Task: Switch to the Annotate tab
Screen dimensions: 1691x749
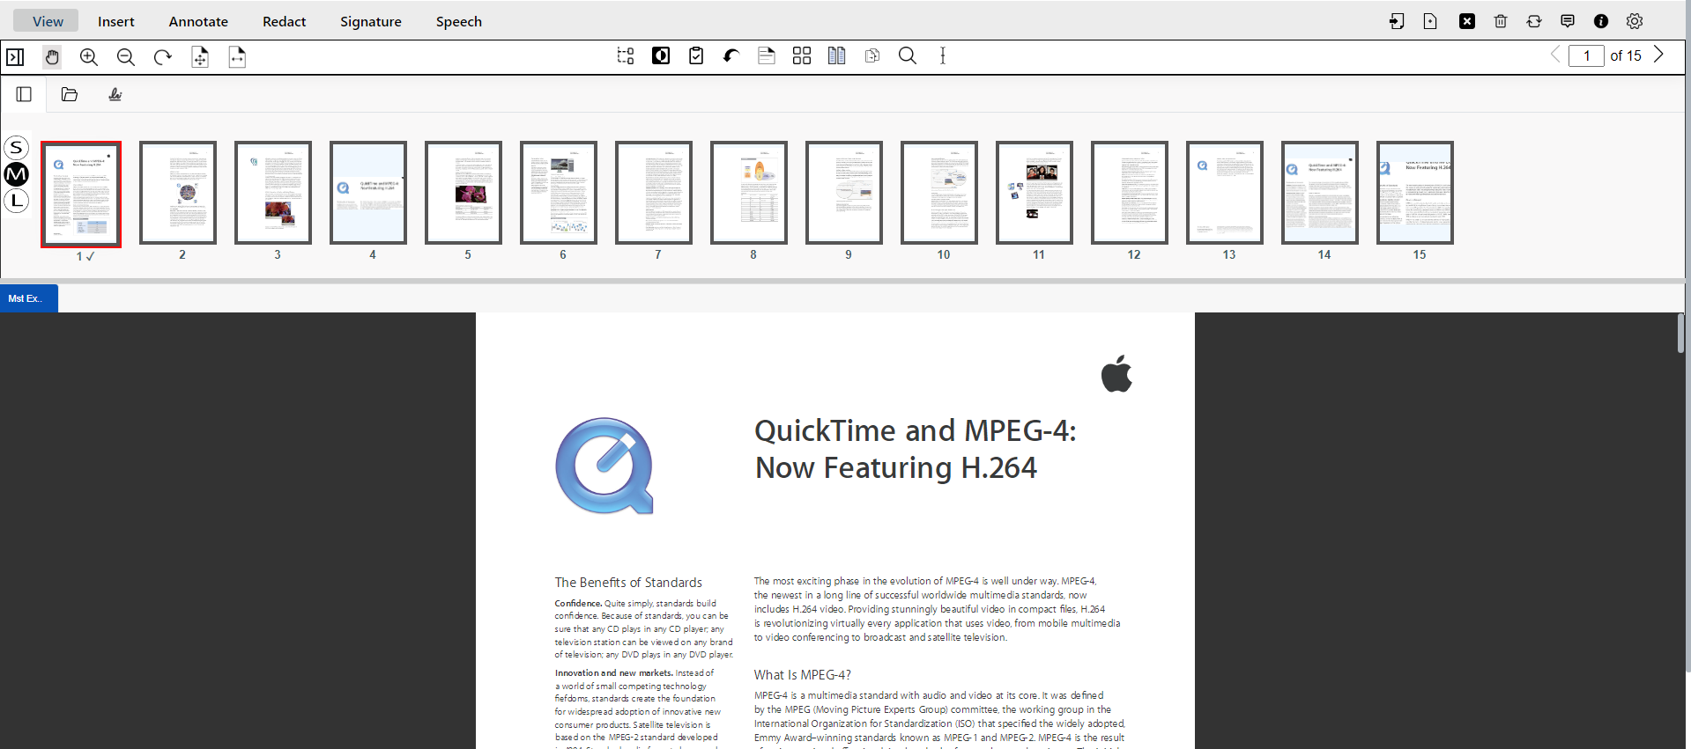Action: click(198, 21)
